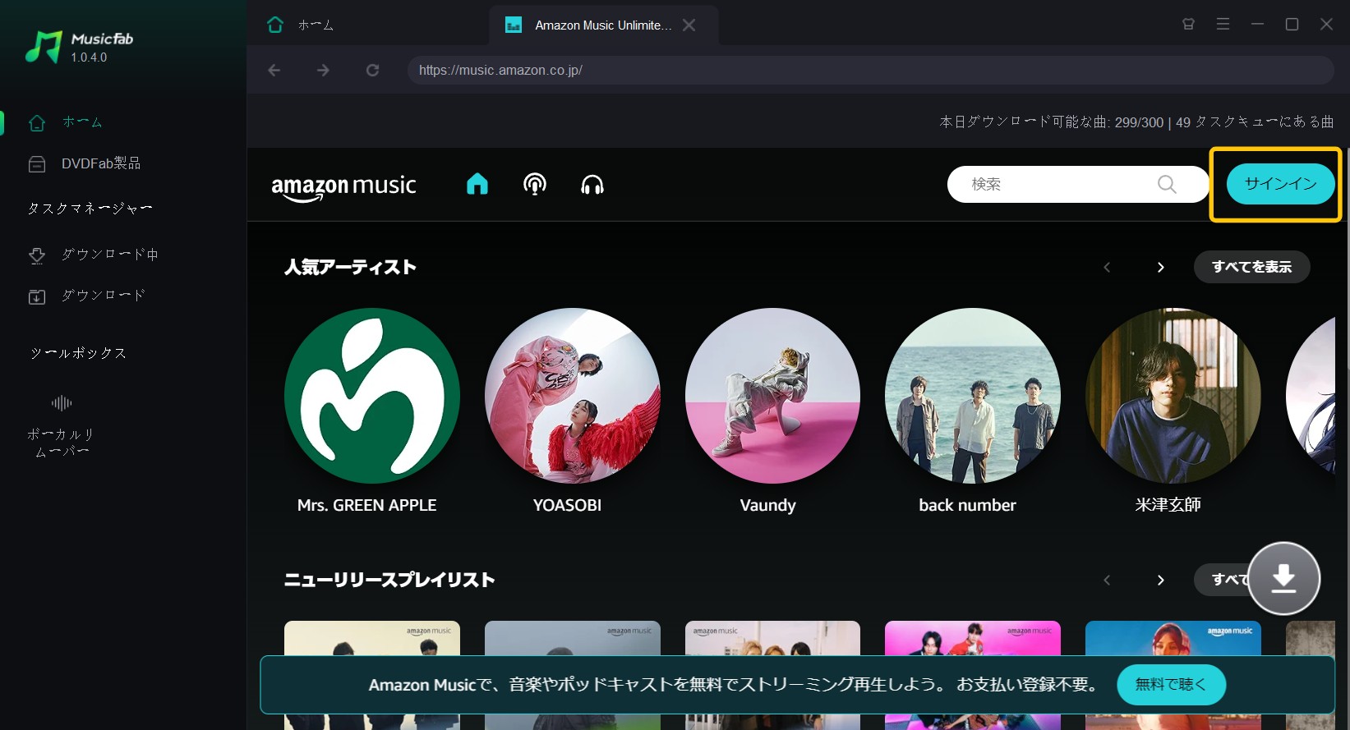Open the library headphones icon
The width and height of the screenshot is (1350, 730).
coord(592,185)
